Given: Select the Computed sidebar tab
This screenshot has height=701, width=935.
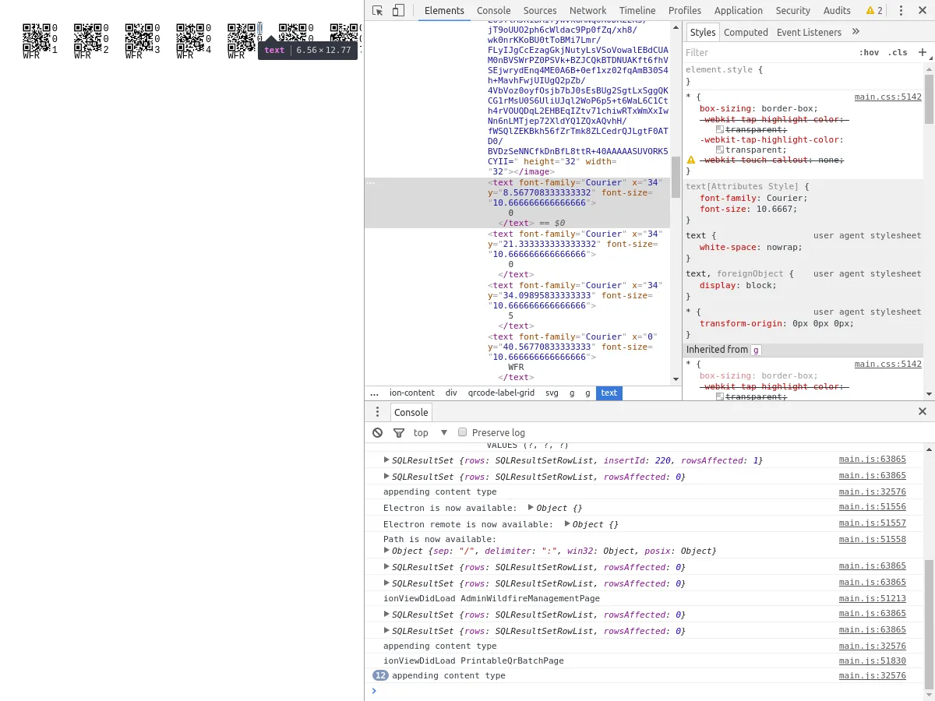Looking at the screenshot, I should pos(746,32).
